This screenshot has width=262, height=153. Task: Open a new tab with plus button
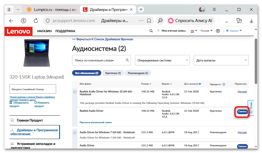141,9
